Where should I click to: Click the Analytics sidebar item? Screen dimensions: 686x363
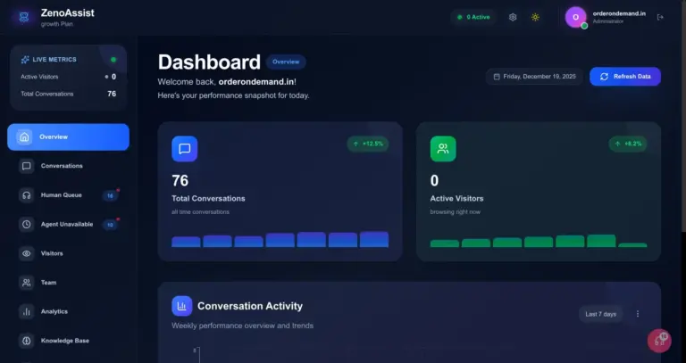click(68, 311)
